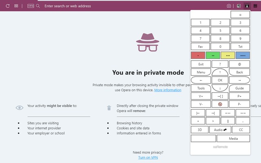Go to previous channel with P-

(239, 104)
